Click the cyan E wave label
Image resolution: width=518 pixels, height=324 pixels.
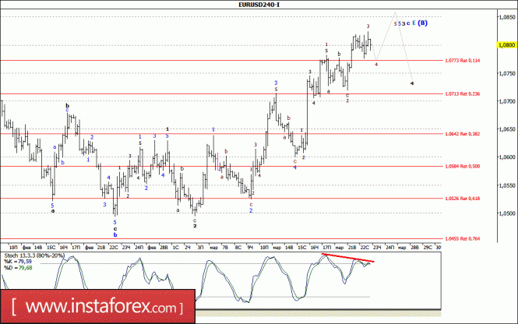[414, 23]
